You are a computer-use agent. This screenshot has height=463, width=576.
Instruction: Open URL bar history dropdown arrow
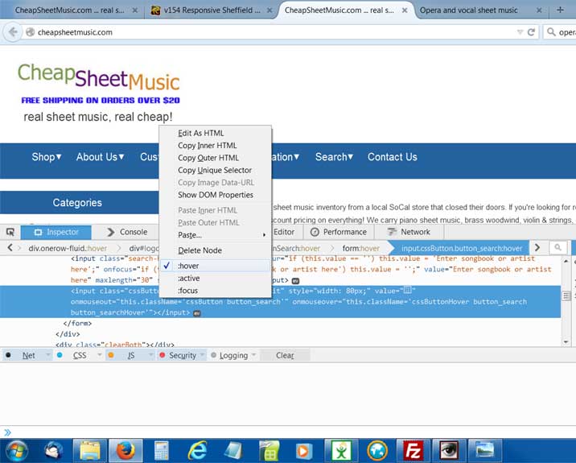point(520,32)
